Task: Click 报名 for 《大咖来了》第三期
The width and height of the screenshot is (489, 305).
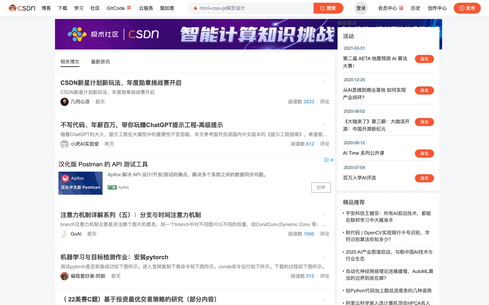Action: coord(424,122)
